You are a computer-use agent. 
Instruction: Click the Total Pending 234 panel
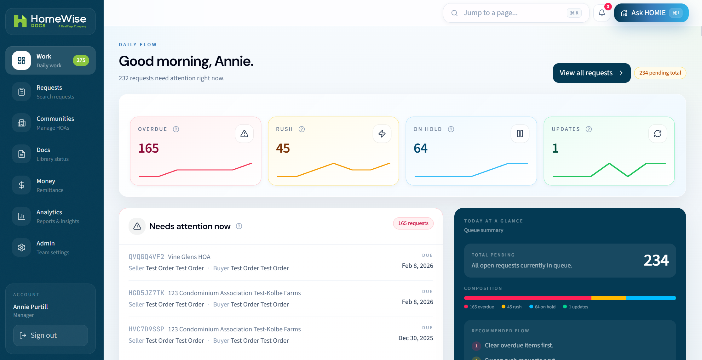[570, 261]
